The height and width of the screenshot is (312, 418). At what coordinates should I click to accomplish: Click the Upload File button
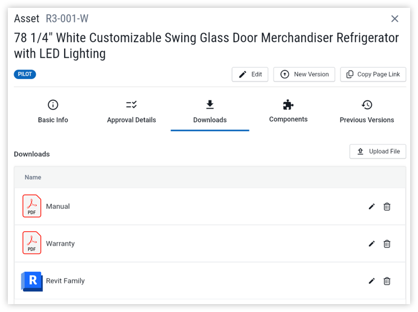pos(378,152)
